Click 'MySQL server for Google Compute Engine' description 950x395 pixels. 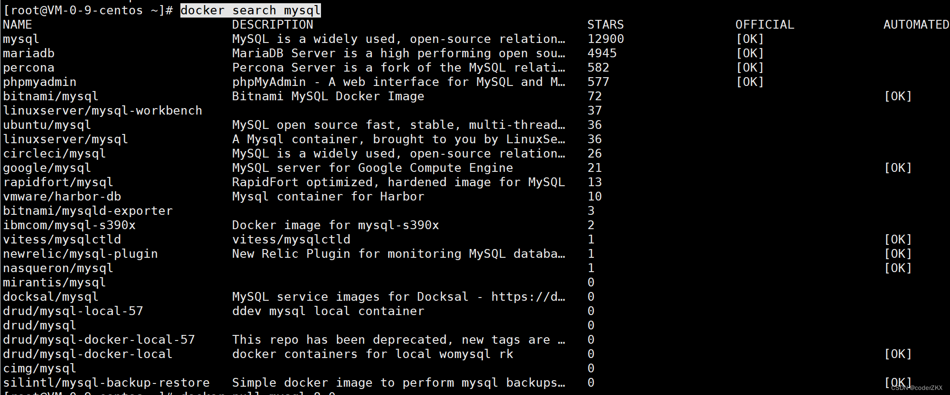pos(372,168)
